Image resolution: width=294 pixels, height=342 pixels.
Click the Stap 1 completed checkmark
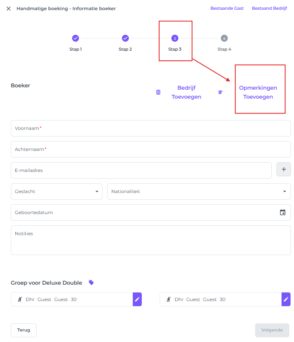pyautogui.click(x=76, y=38)
